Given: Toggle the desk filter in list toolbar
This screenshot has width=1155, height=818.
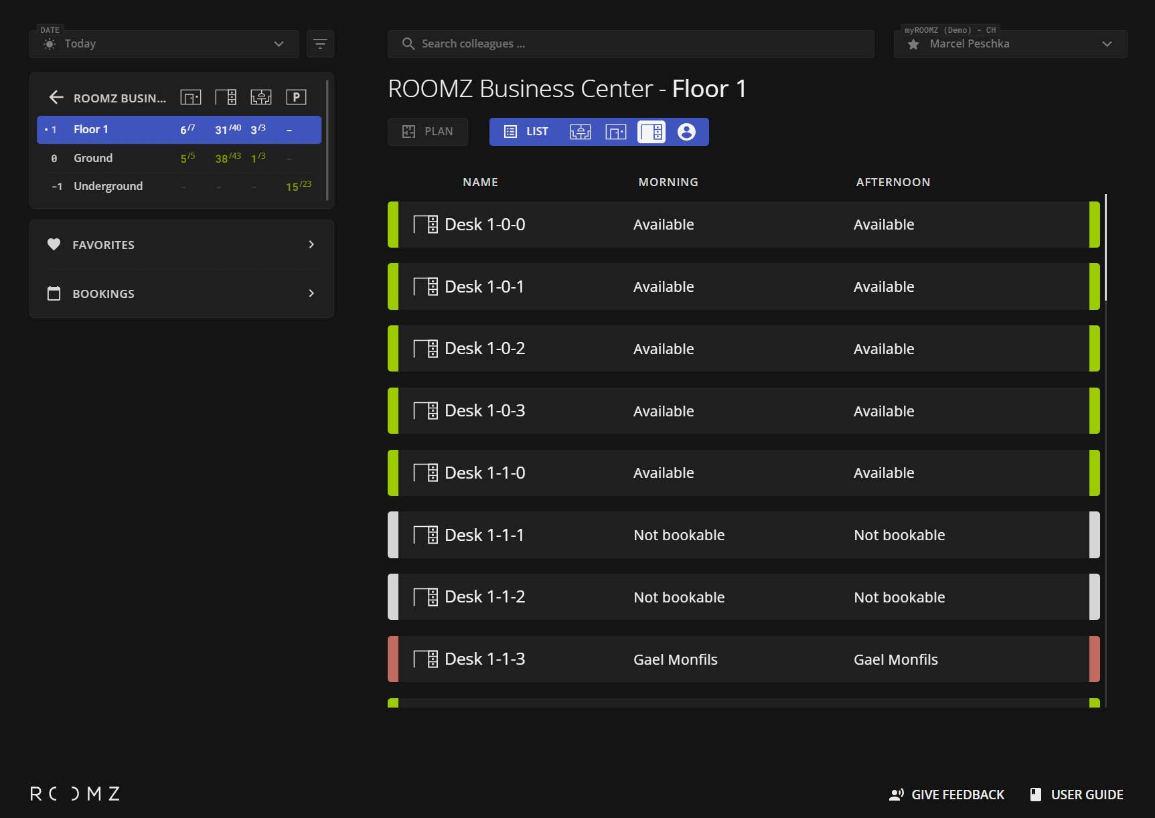Looking at the screenshot, I should (x=651, y=132).
